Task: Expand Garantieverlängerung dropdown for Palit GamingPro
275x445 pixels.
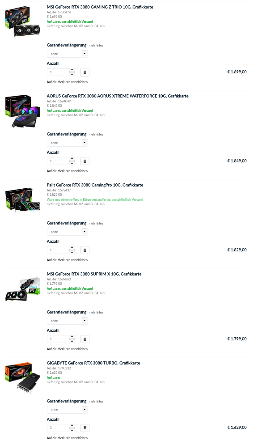Action: (67, 232)
